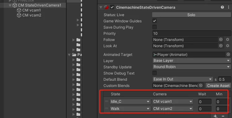Screen dimensions: 232x118
Task: Collapse the CM StateDrivenCamera1 hierarchy node
Action: [10, 6]
